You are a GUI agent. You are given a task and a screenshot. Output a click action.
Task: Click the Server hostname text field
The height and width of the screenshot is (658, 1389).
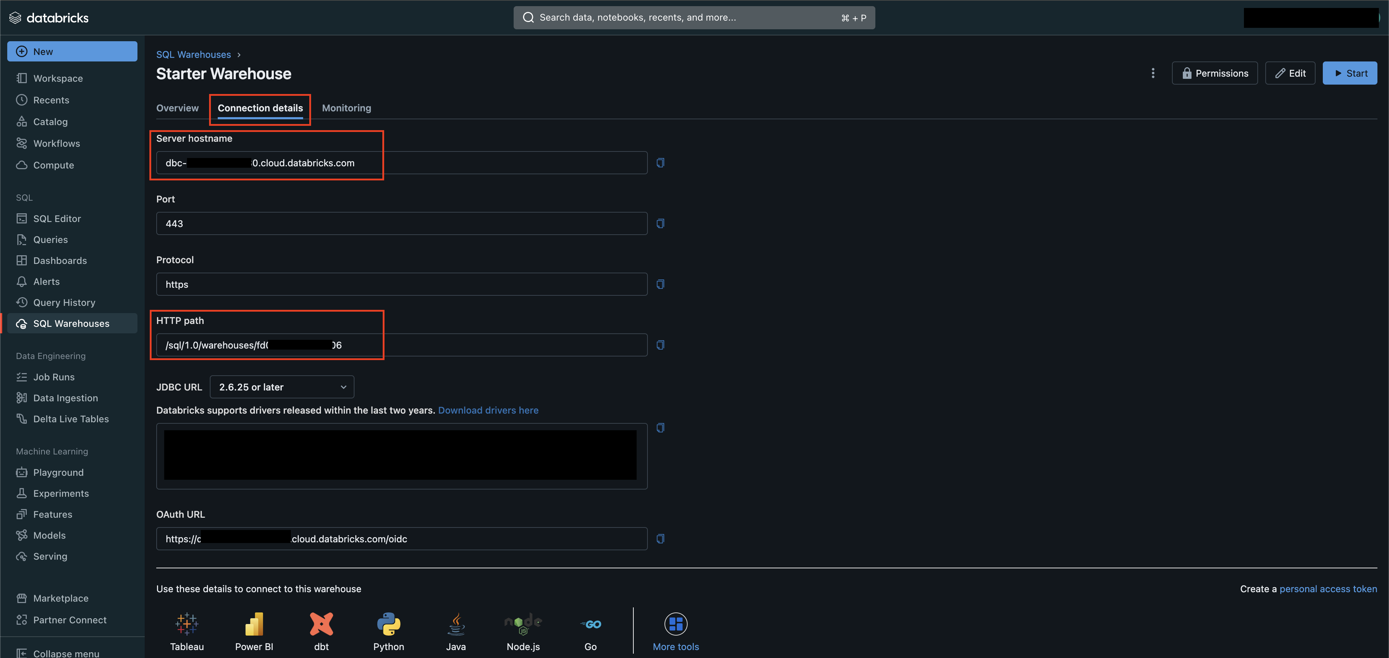(402, 163)
